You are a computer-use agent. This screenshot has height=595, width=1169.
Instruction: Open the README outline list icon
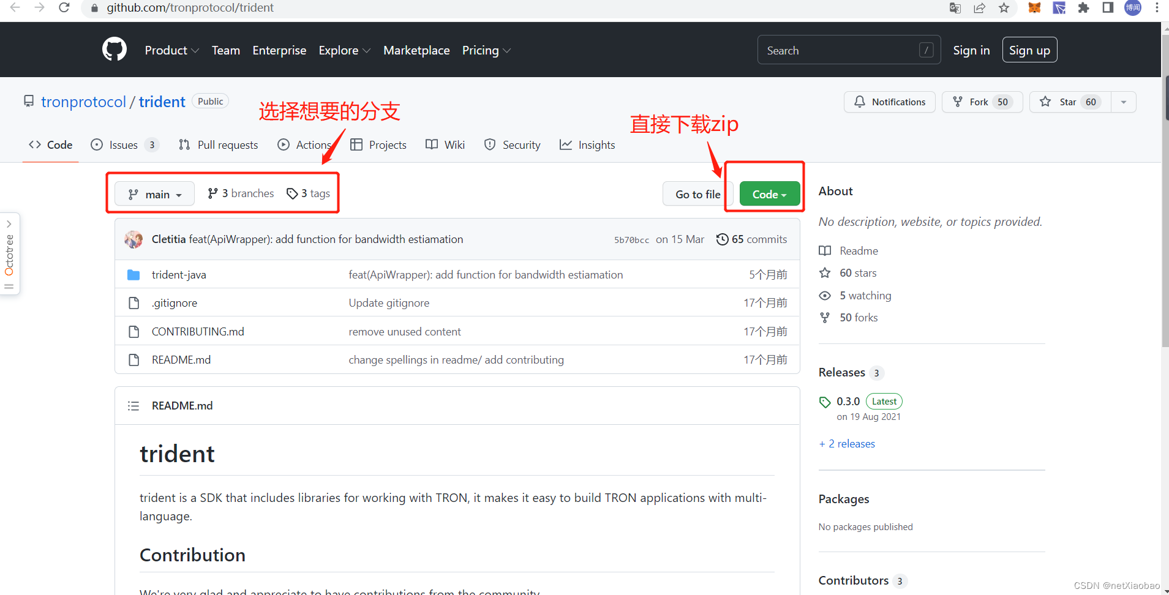click(133, 406)
